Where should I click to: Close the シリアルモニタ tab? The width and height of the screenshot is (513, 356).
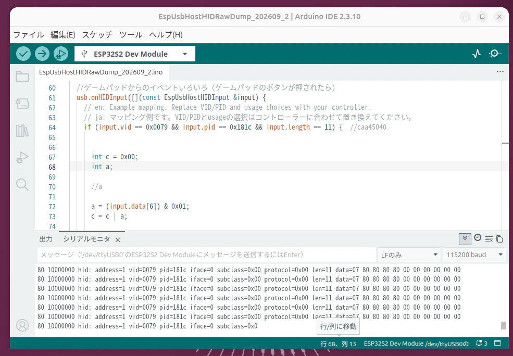118,240
